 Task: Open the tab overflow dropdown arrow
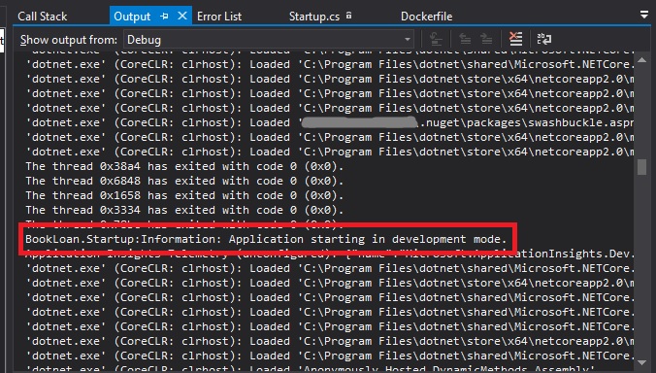(x=644, y=16)
